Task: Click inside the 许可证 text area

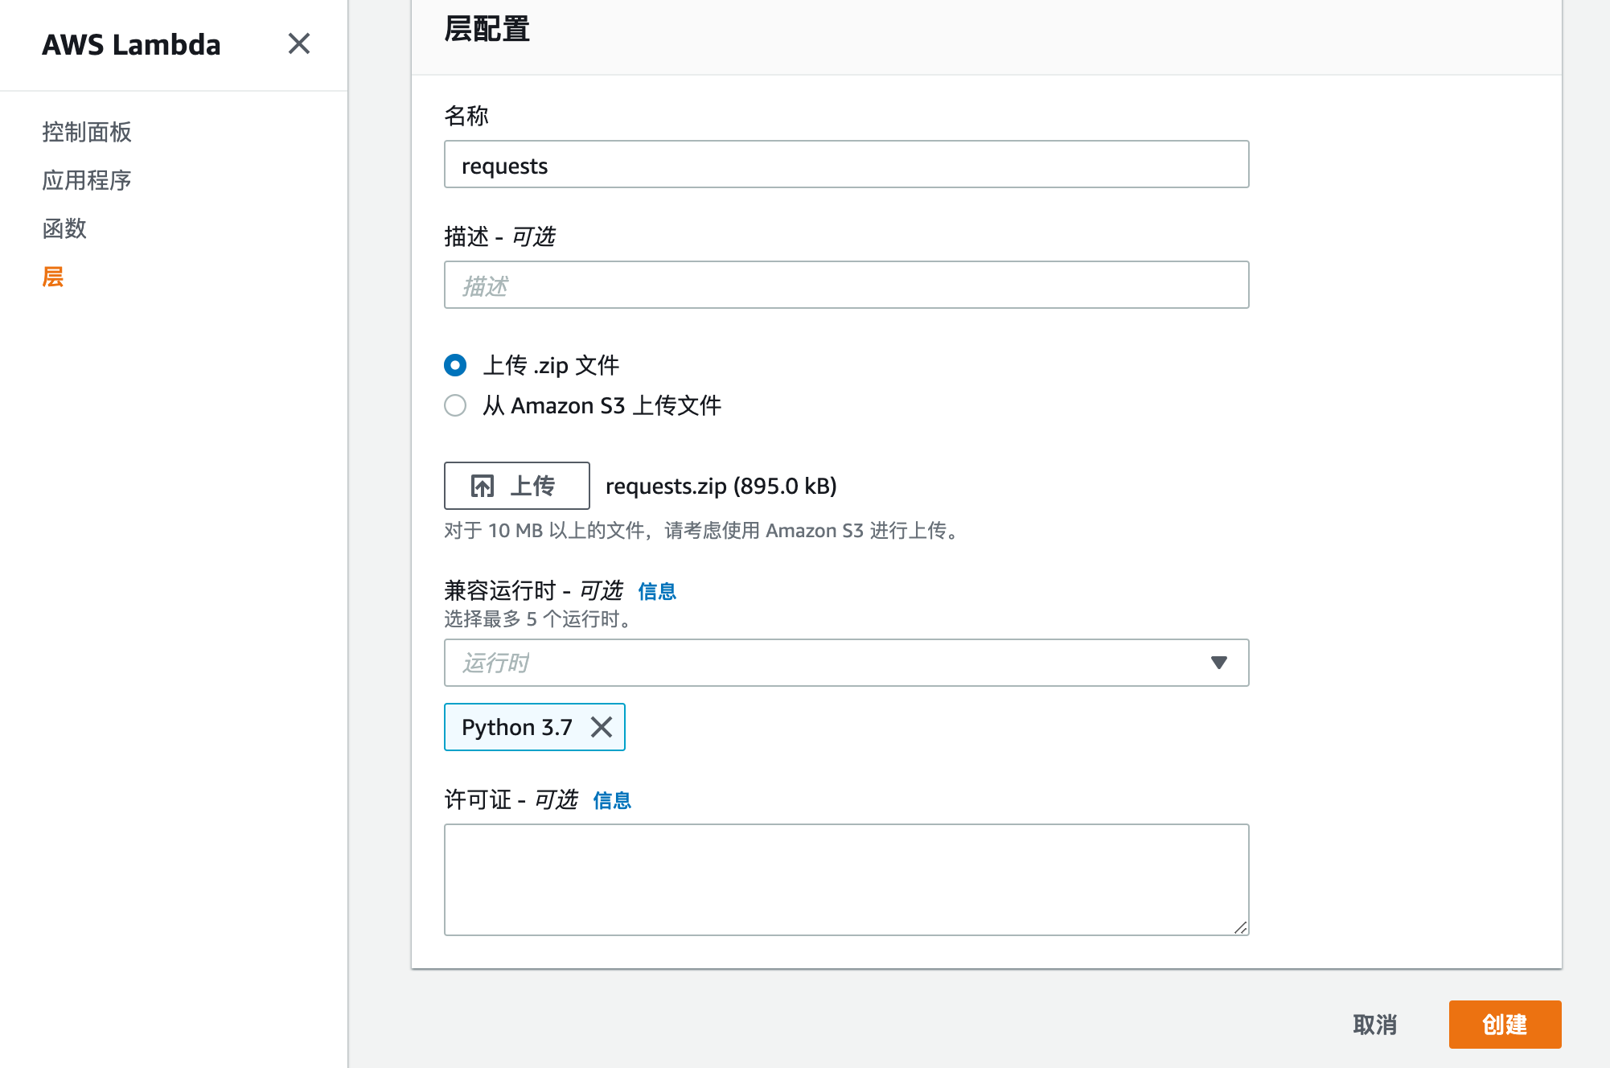Action: click(846, 879)
